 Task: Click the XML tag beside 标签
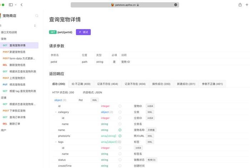point(150,142)
